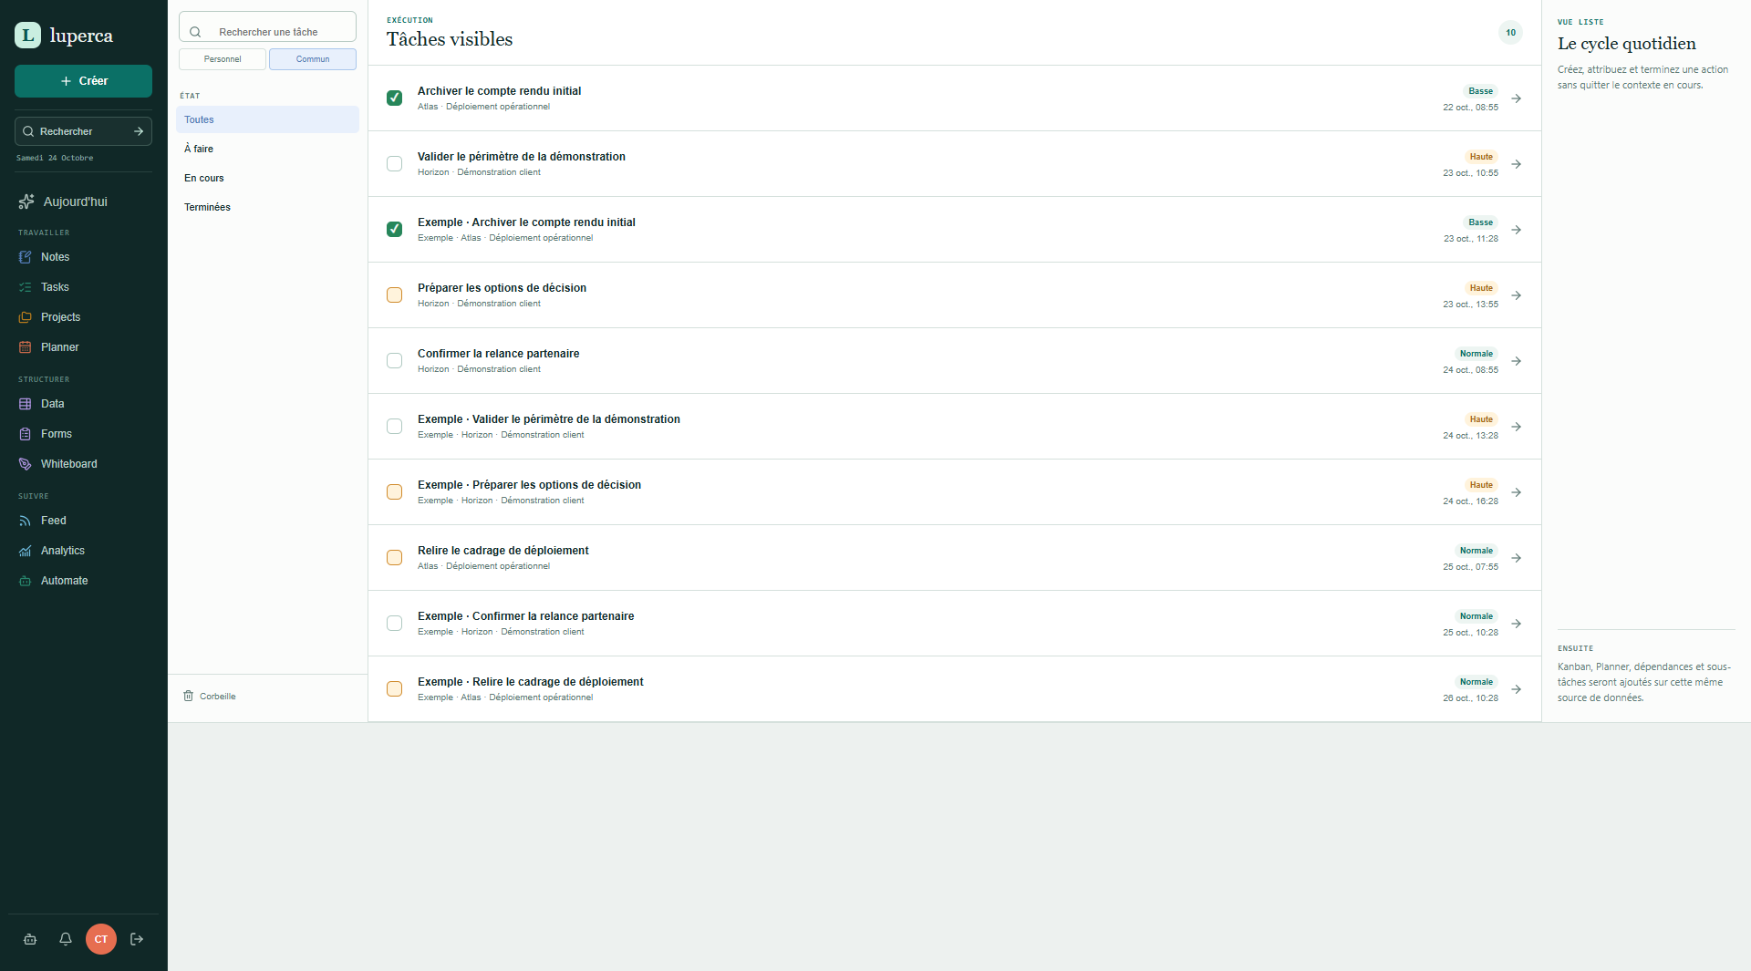Open the Data table icon

tap(26, 404)
